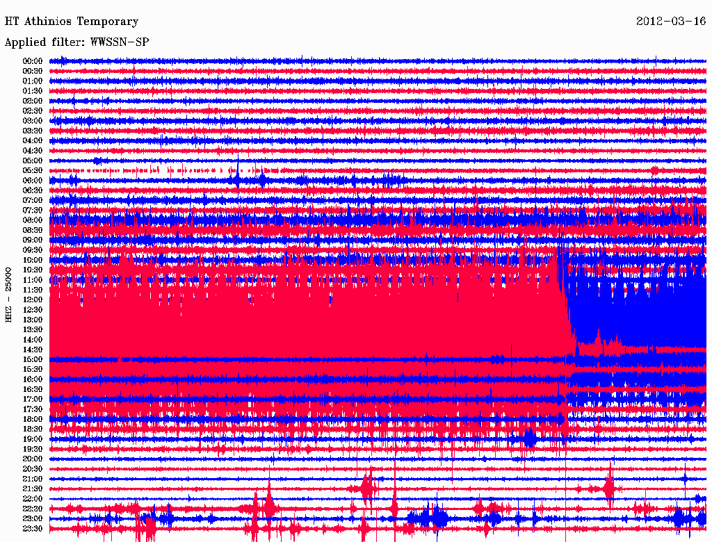Viewport: 712px width, 542px height.
Task: Click the 21:30 time label
Action: 33,489
